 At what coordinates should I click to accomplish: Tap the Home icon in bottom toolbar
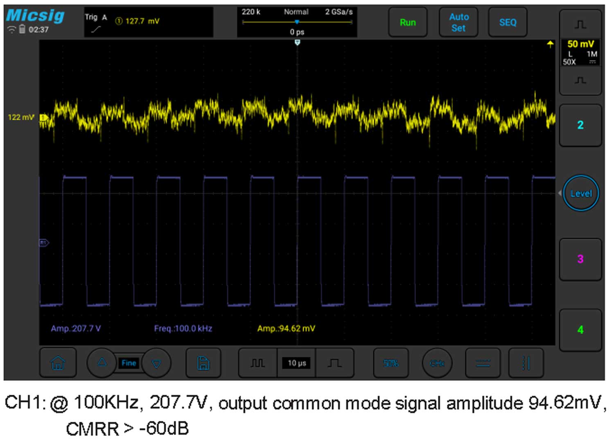point(58,363)
